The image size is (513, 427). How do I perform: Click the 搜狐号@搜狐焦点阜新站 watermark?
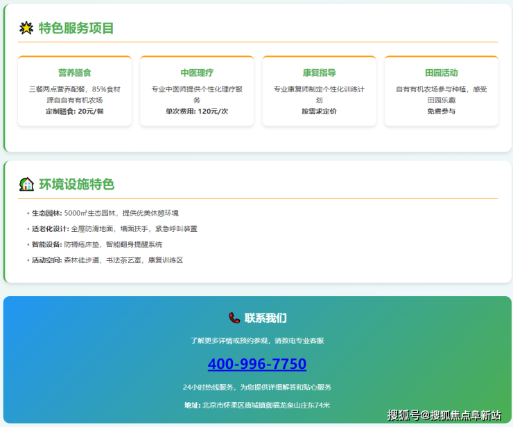pos(444,415)
